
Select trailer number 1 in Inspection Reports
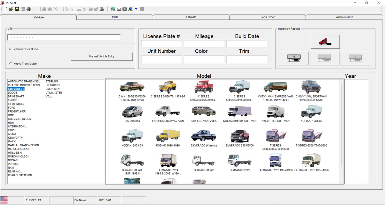(294, 58)
